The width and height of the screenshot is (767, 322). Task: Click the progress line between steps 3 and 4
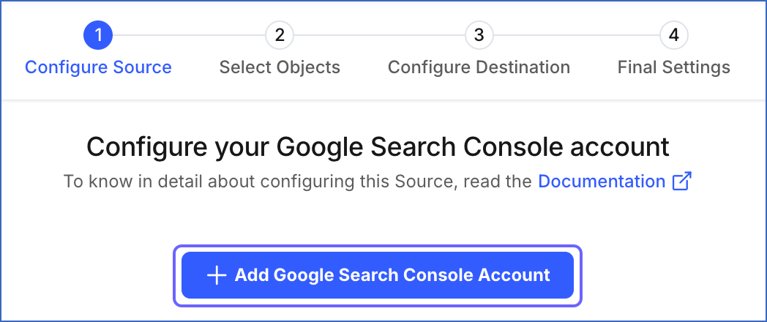pos(576,34)
